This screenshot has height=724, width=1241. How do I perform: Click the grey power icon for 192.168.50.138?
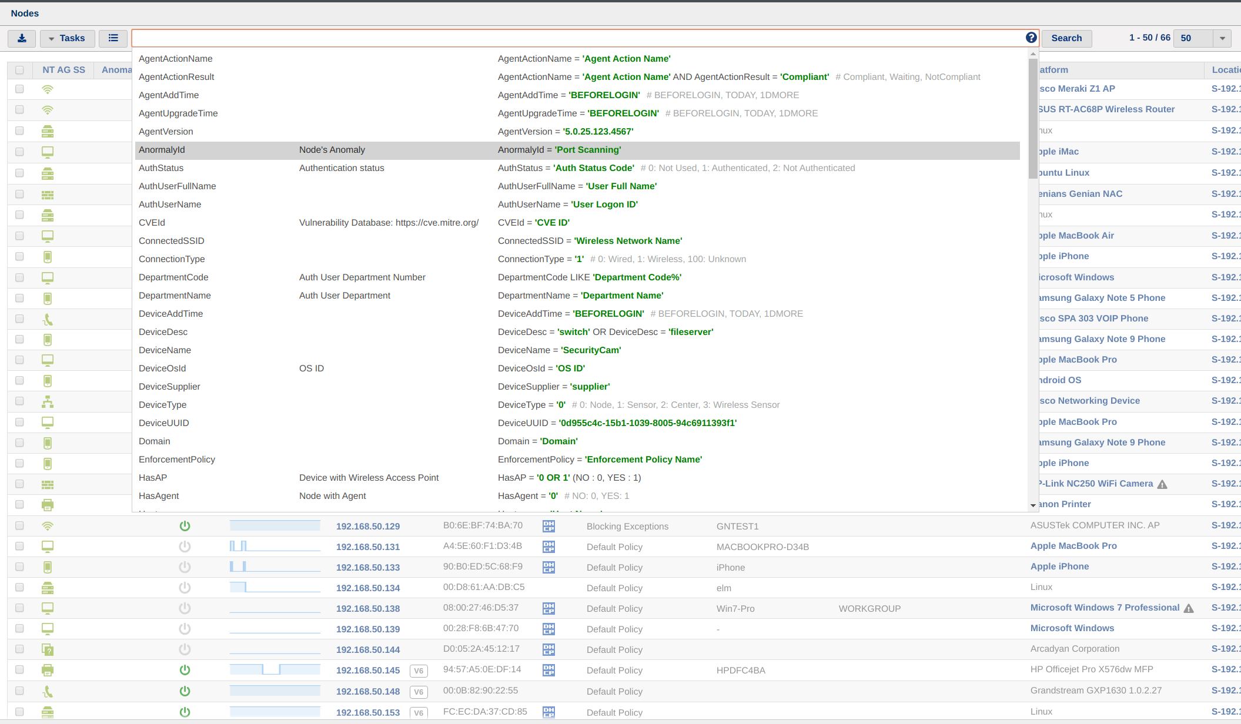185,608
